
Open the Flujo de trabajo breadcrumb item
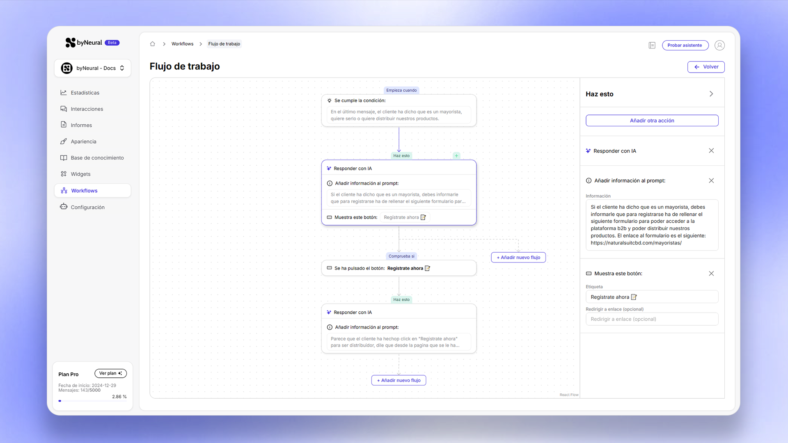point(224,44)
